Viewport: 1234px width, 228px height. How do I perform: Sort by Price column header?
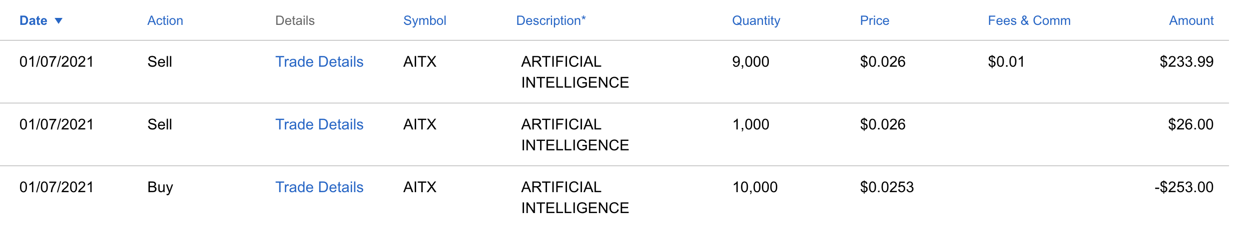[874, 21]
